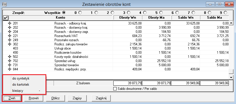Click the Obroty Wn column header
The image size is (236, 104).
pos(128,18)
